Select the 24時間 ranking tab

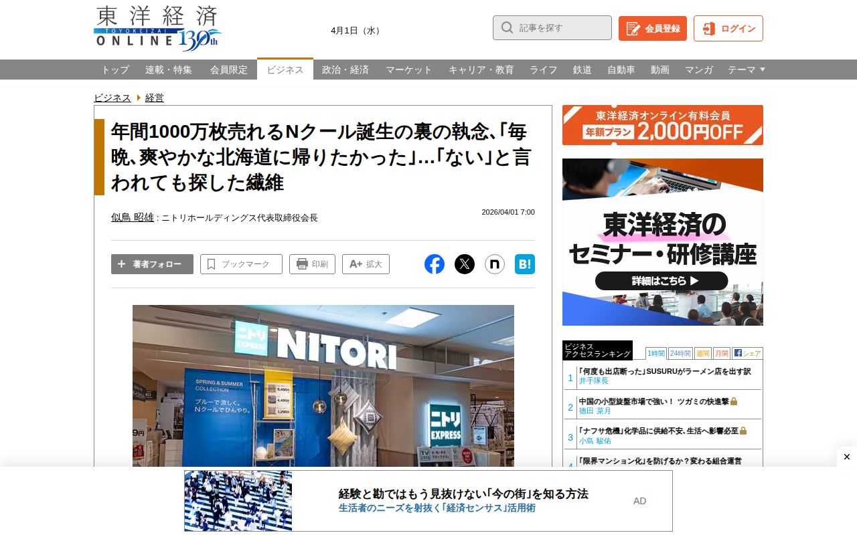pyautogui.click(x=680, y=353)
